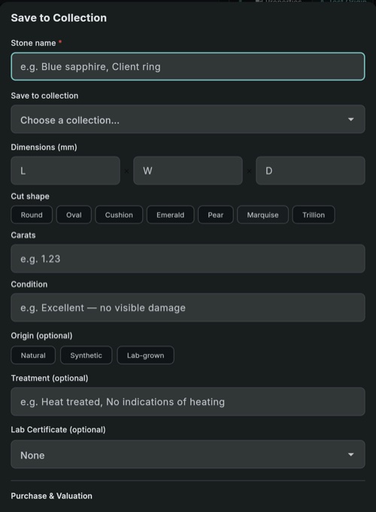Select the Trillion cut shape

pos(314,215)
